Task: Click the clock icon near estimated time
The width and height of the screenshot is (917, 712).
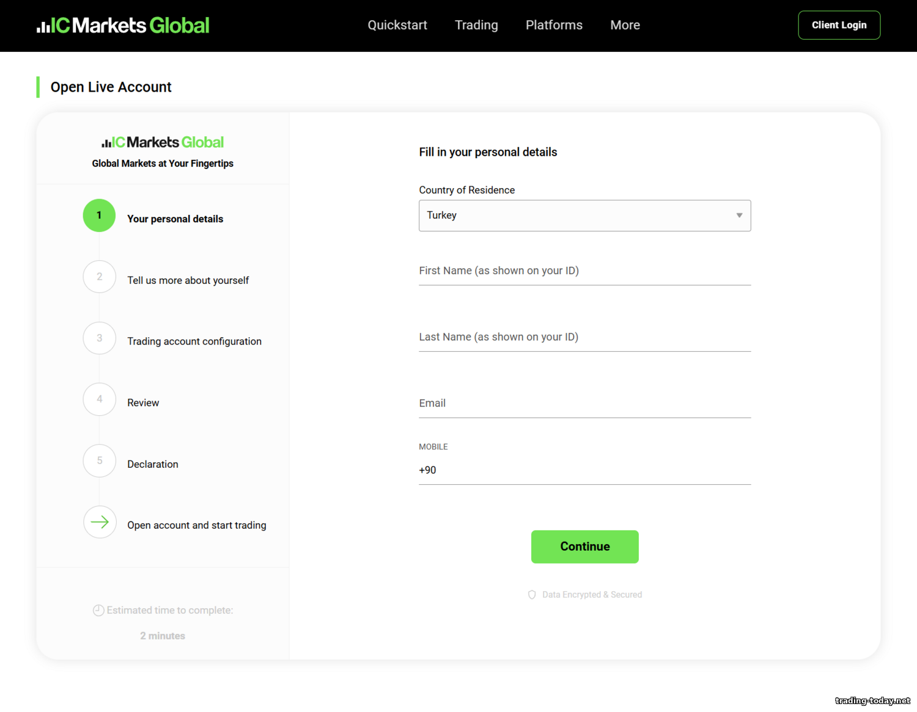Action: coord(98,611)
